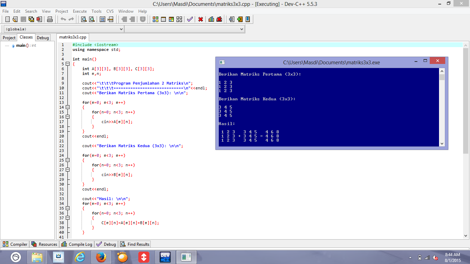Image resolution: width=470 pixels, height=264 pixels.
Task: Click the Compile & Run icon
Action: [x=171, y=19]
